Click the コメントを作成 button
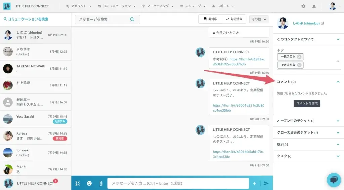344x190 pixels. coord(307,103)
